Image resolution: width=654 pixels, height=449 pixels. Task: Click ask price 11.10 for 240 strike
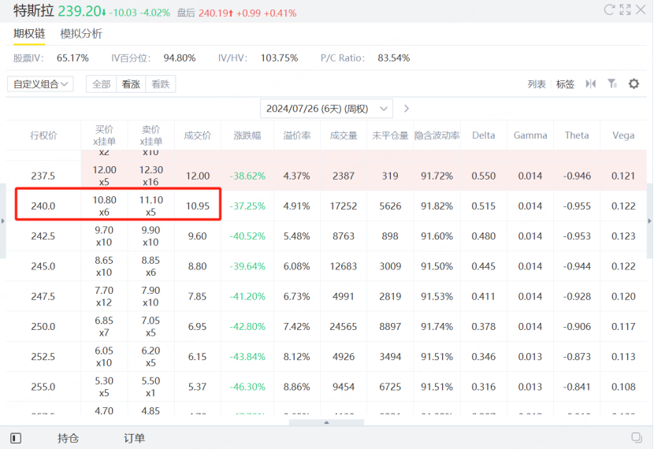click(x=151, y=200)
